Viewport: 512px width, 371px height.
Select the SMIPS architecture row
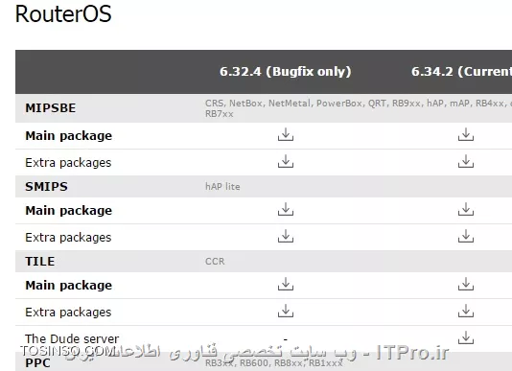point(264,187)
